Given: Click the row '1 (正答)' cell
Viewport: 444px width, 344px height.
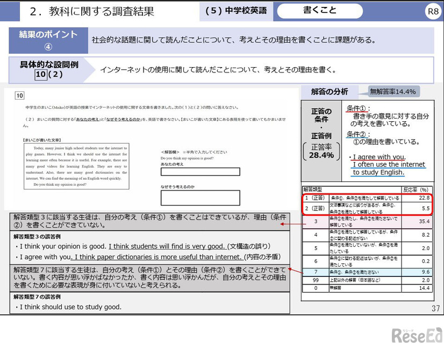Looking at the screenshot, I should tap(315, 197).
